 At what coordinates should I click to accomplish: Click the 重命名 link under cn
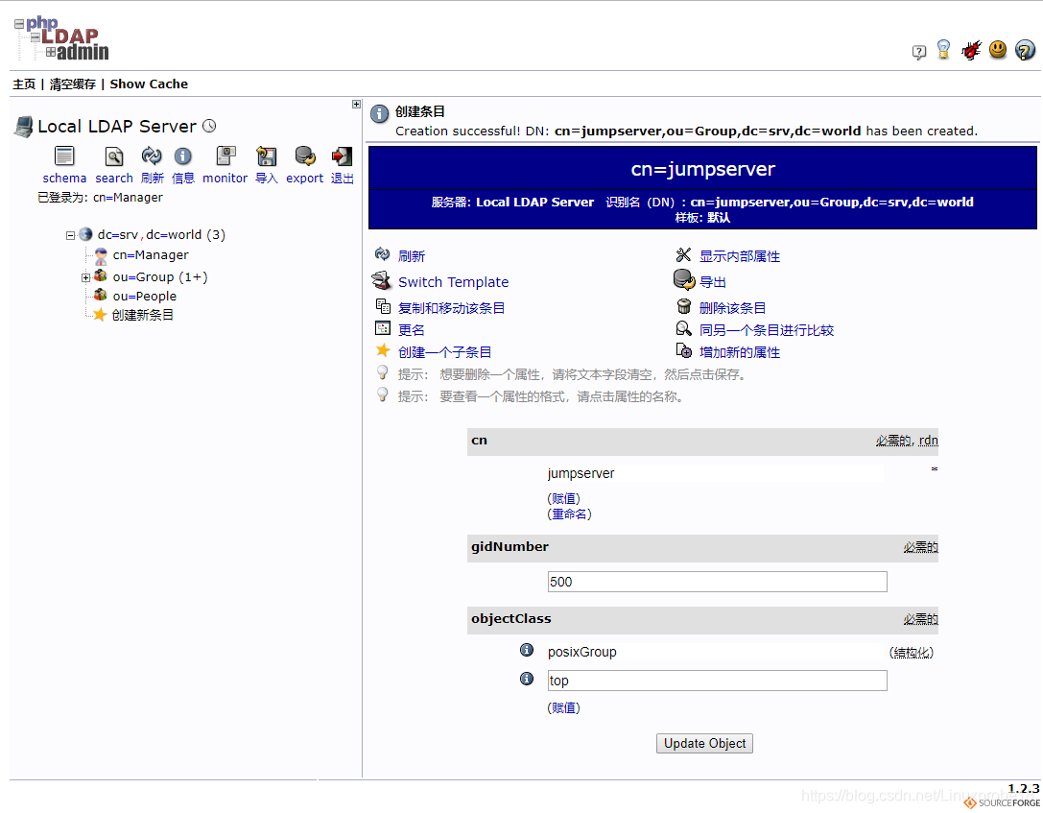(569, 514)
